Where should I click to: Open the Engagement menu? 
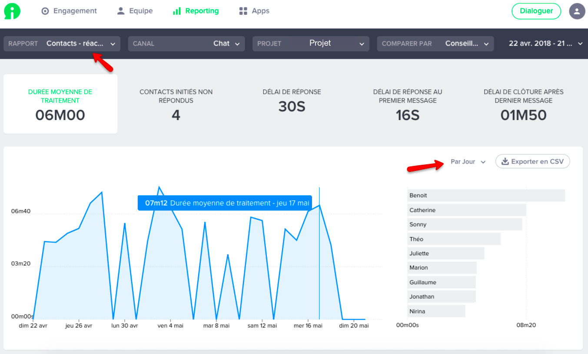coord(69,11)
